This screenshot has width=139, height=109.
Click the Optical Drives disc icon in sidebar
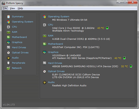tap(8, 53)
